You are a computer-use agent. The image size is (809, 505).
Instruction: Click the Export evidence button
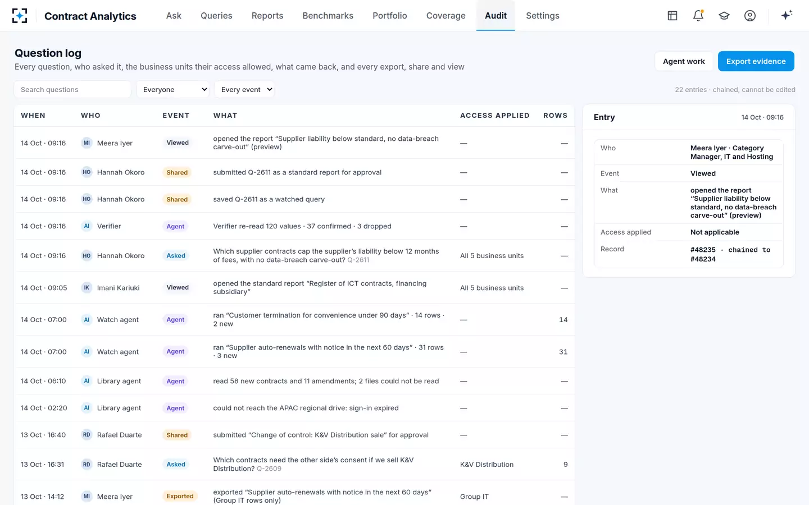click(x=756, y=61)
